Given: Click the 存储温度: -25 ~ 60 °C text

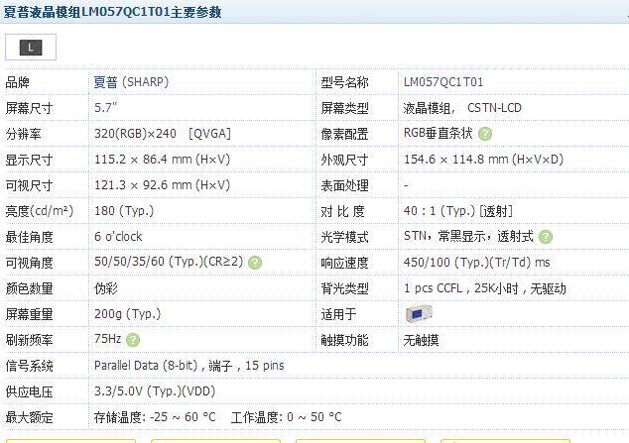Looking at the screenshot, I should [x=155, y=417].
